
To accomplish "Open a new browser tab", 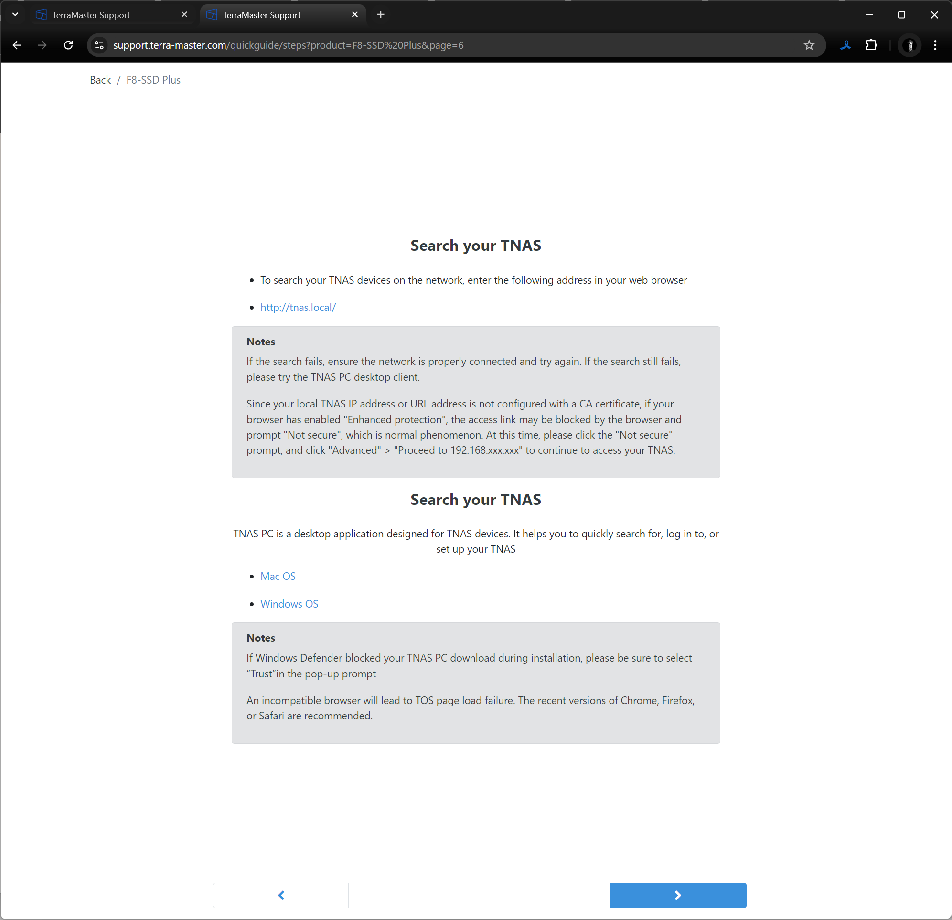I will [381, 15].
